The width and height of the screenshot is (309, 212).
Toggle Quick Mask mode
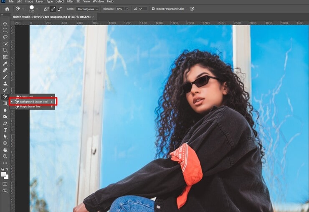(x=5, y=184)
